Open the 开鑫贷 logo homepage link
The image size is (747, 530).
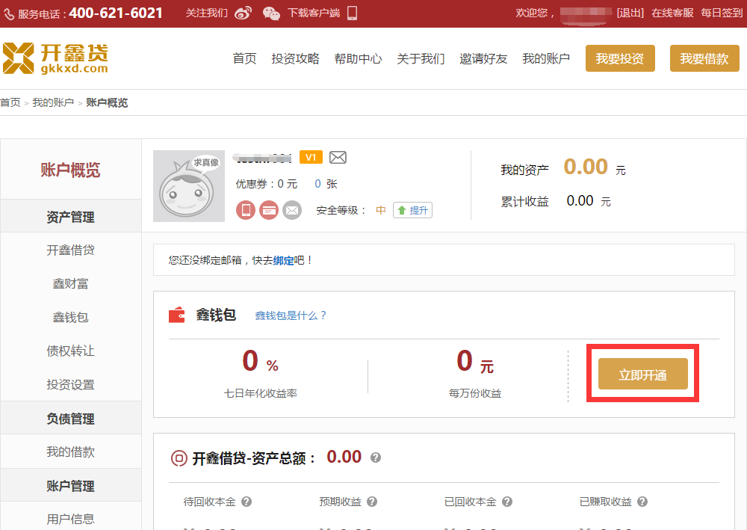pyautogui.click(x=55, y=58)
